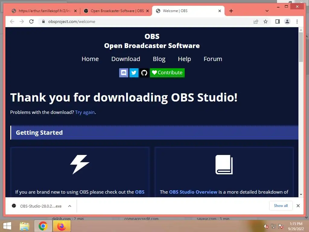Click the taskbar clock 1:15 PM

point(296,226)
